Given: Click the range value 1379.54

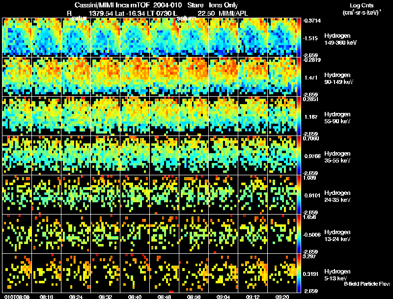Looking at the screenshot, I should pos(101,14).
